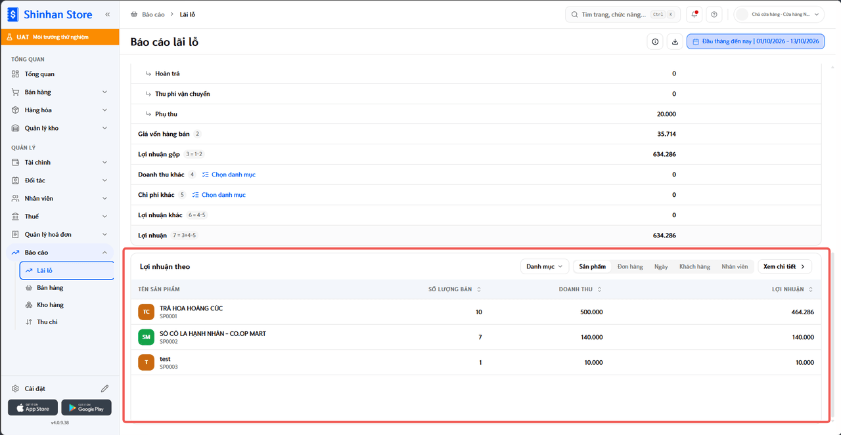The image size is (841, 435).
Task: Click the T avatar for the test product
Action: point(146,362)
